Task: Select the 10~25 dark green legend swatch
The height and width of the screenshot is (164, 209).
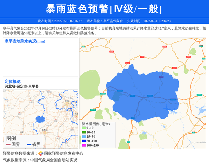Action: (x=84, y=132)
